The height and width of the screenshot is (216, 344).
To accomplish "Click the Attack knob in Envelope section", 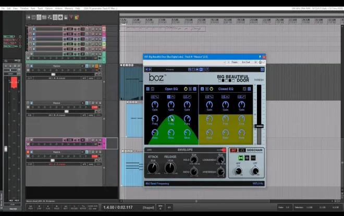I will coord(153,168).
